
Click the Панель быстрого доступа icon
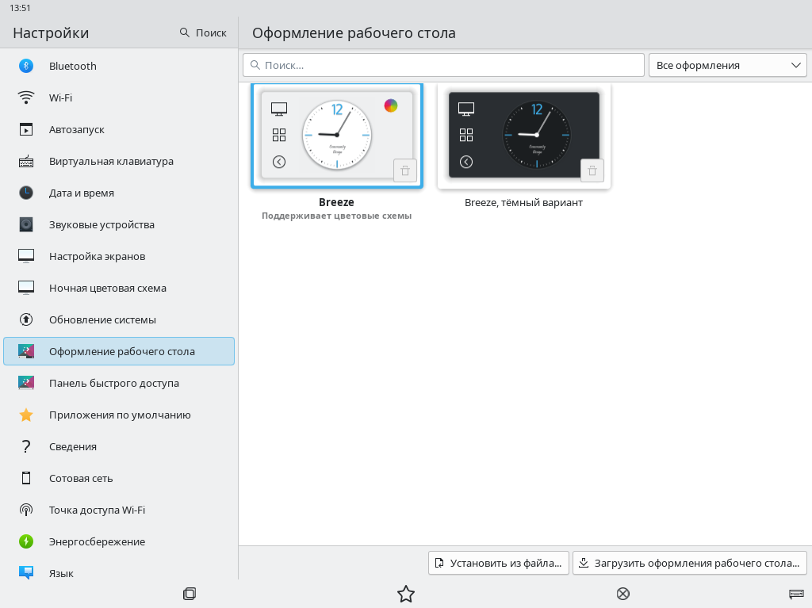(26, 383)
